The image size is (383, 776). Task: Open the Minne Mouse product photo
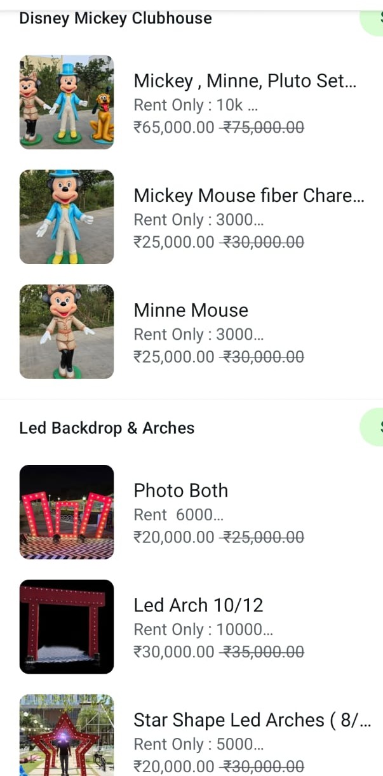click(67, 331)
